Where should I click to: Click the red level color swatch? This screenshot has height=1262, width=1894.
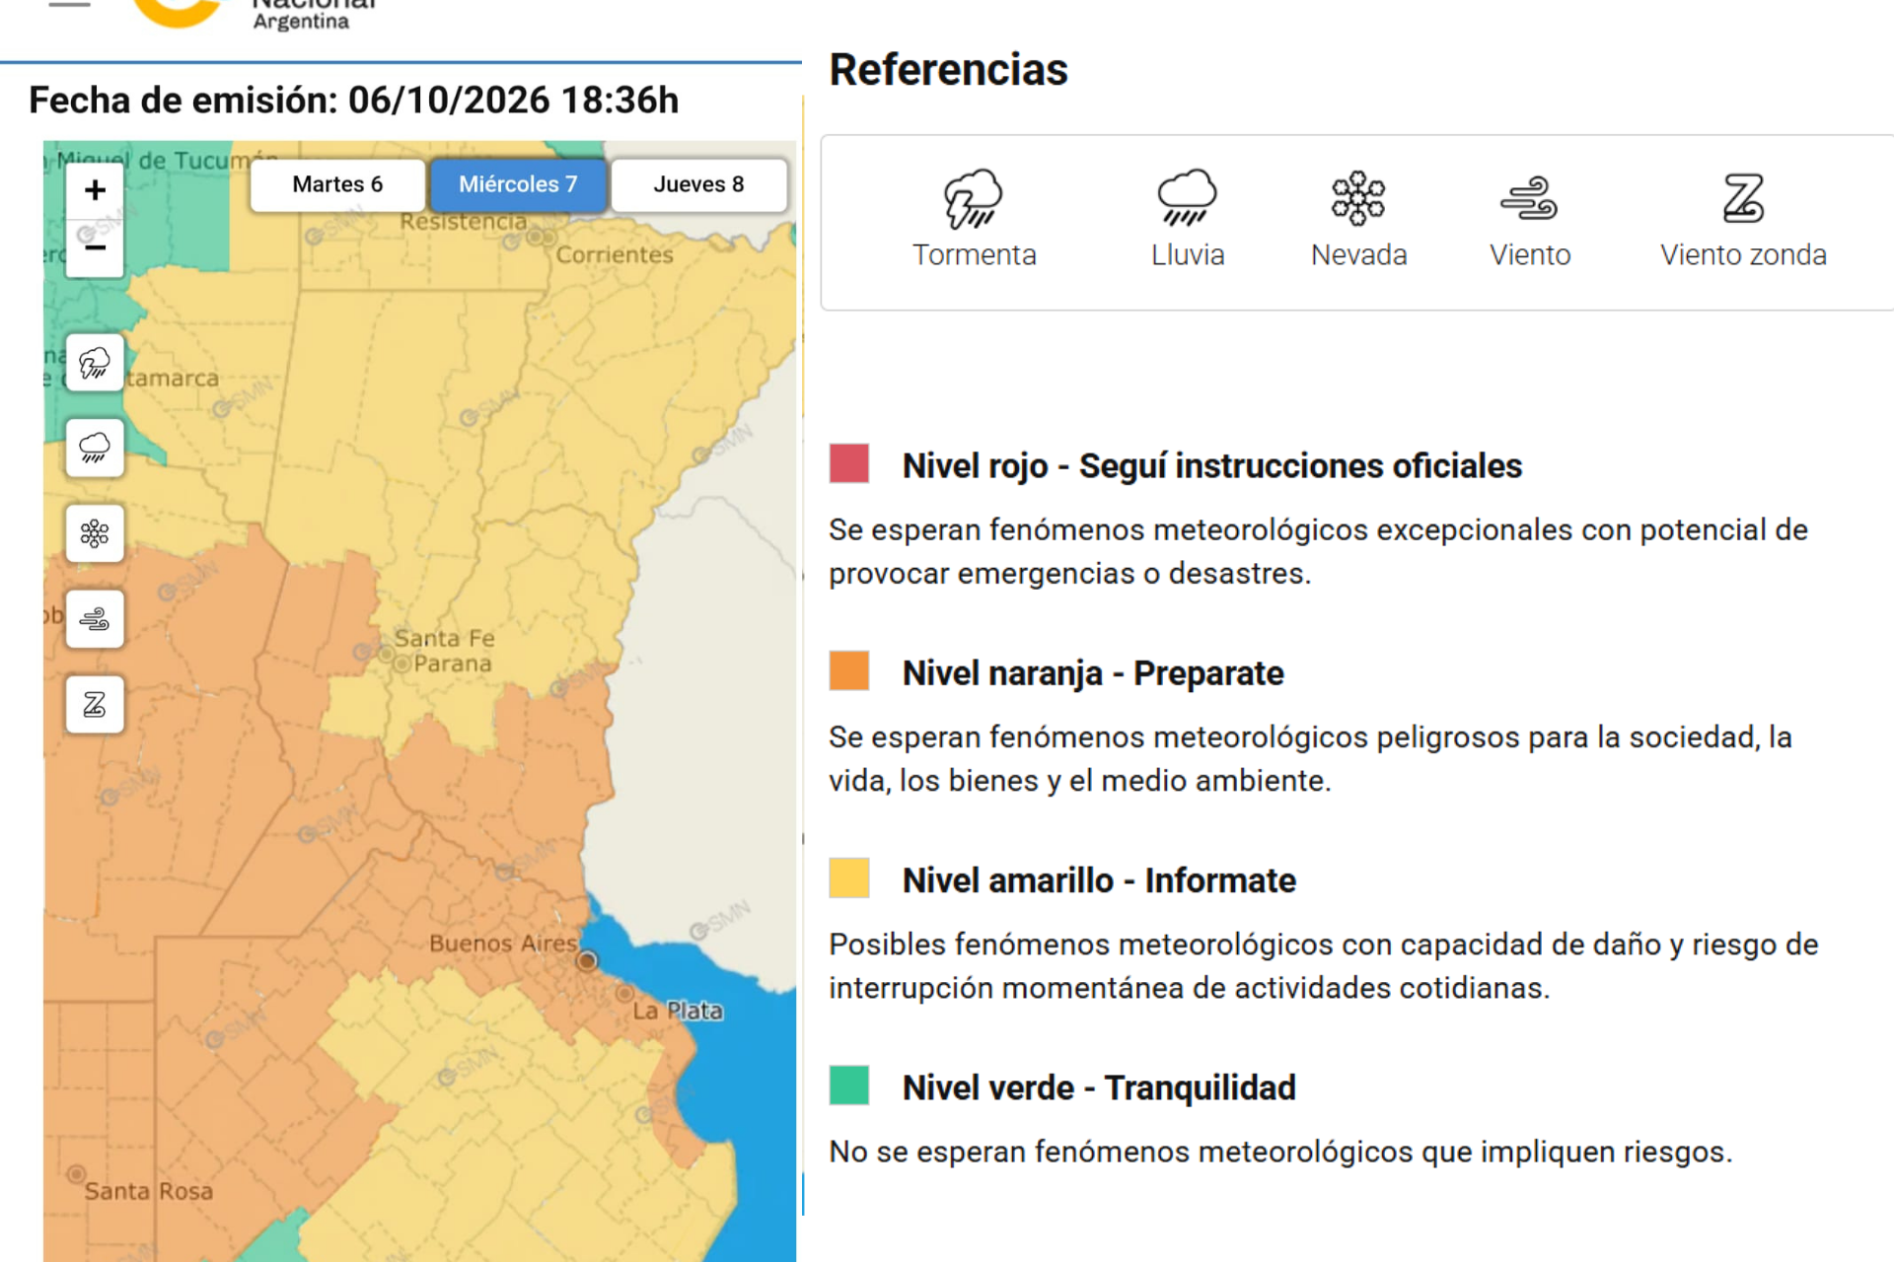(849, 462)
